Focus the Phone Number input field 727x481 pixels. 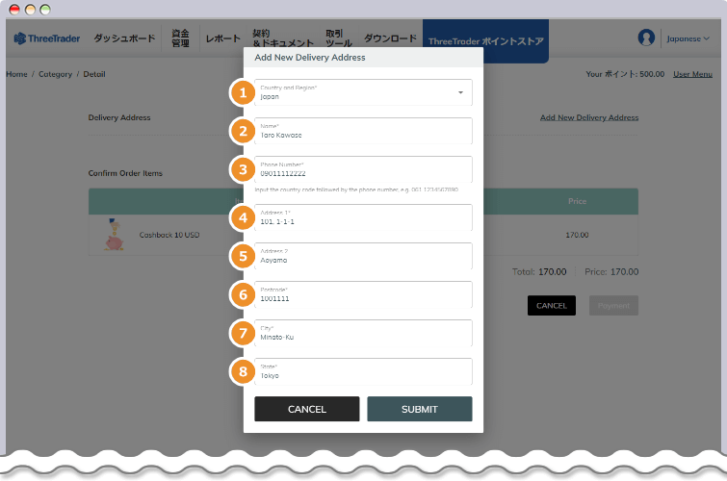pos(363,169)
